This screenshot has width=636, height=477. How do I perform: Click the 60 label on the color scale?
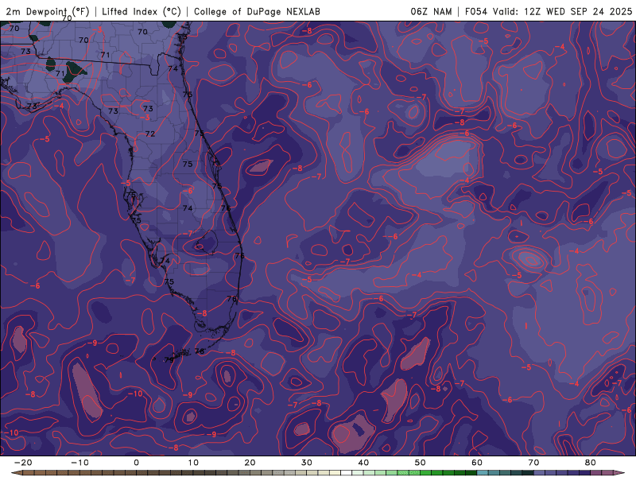click(x=477, y=463)
